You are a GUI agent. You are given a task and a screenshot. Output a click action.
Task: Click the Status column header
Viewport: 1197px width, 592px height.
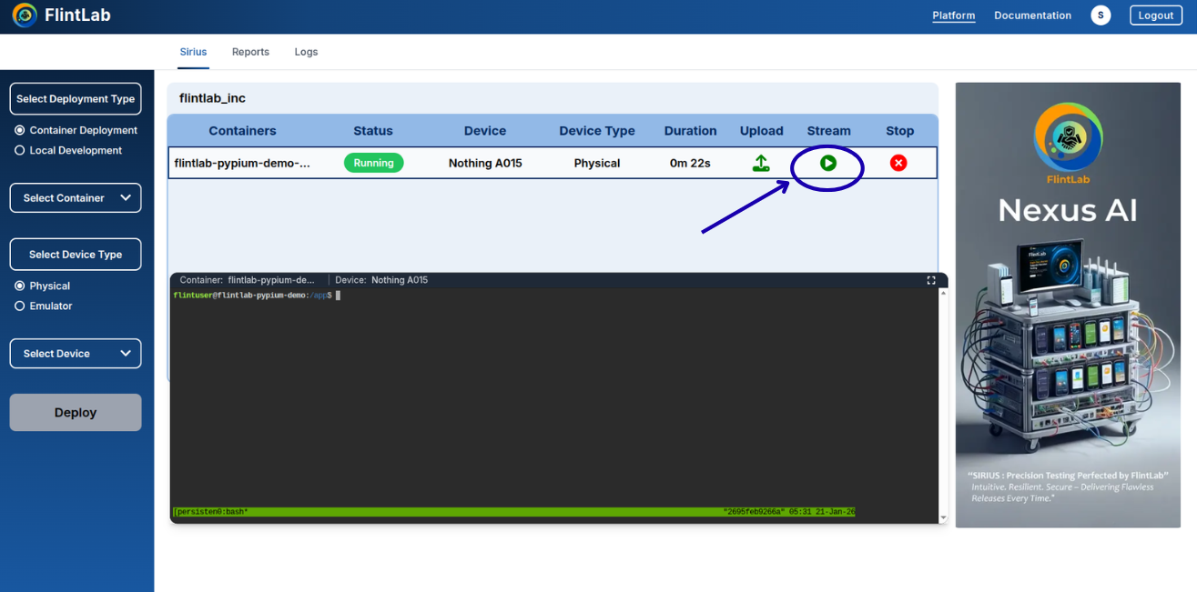coord(373,131)
